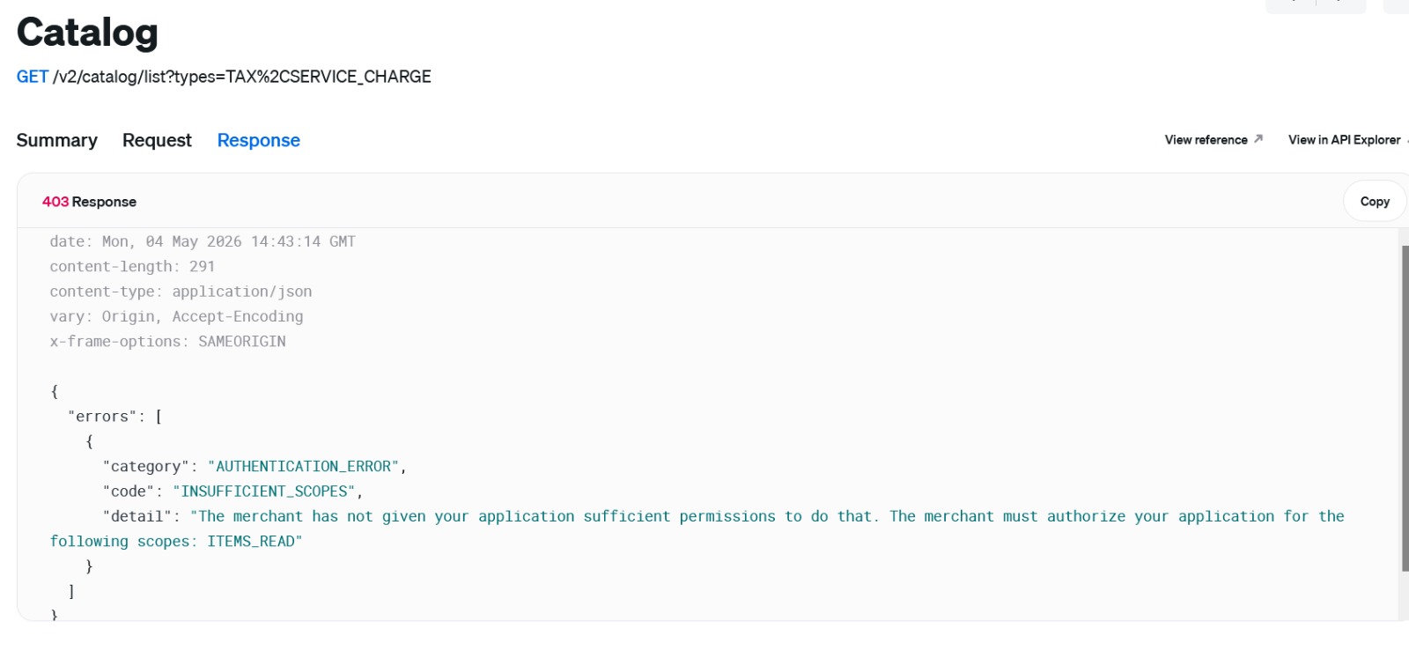Click the AUTHENTICATION_ERROR category value
The width and height of the screenshot is (1409, 658).
[x=304, y=467]
